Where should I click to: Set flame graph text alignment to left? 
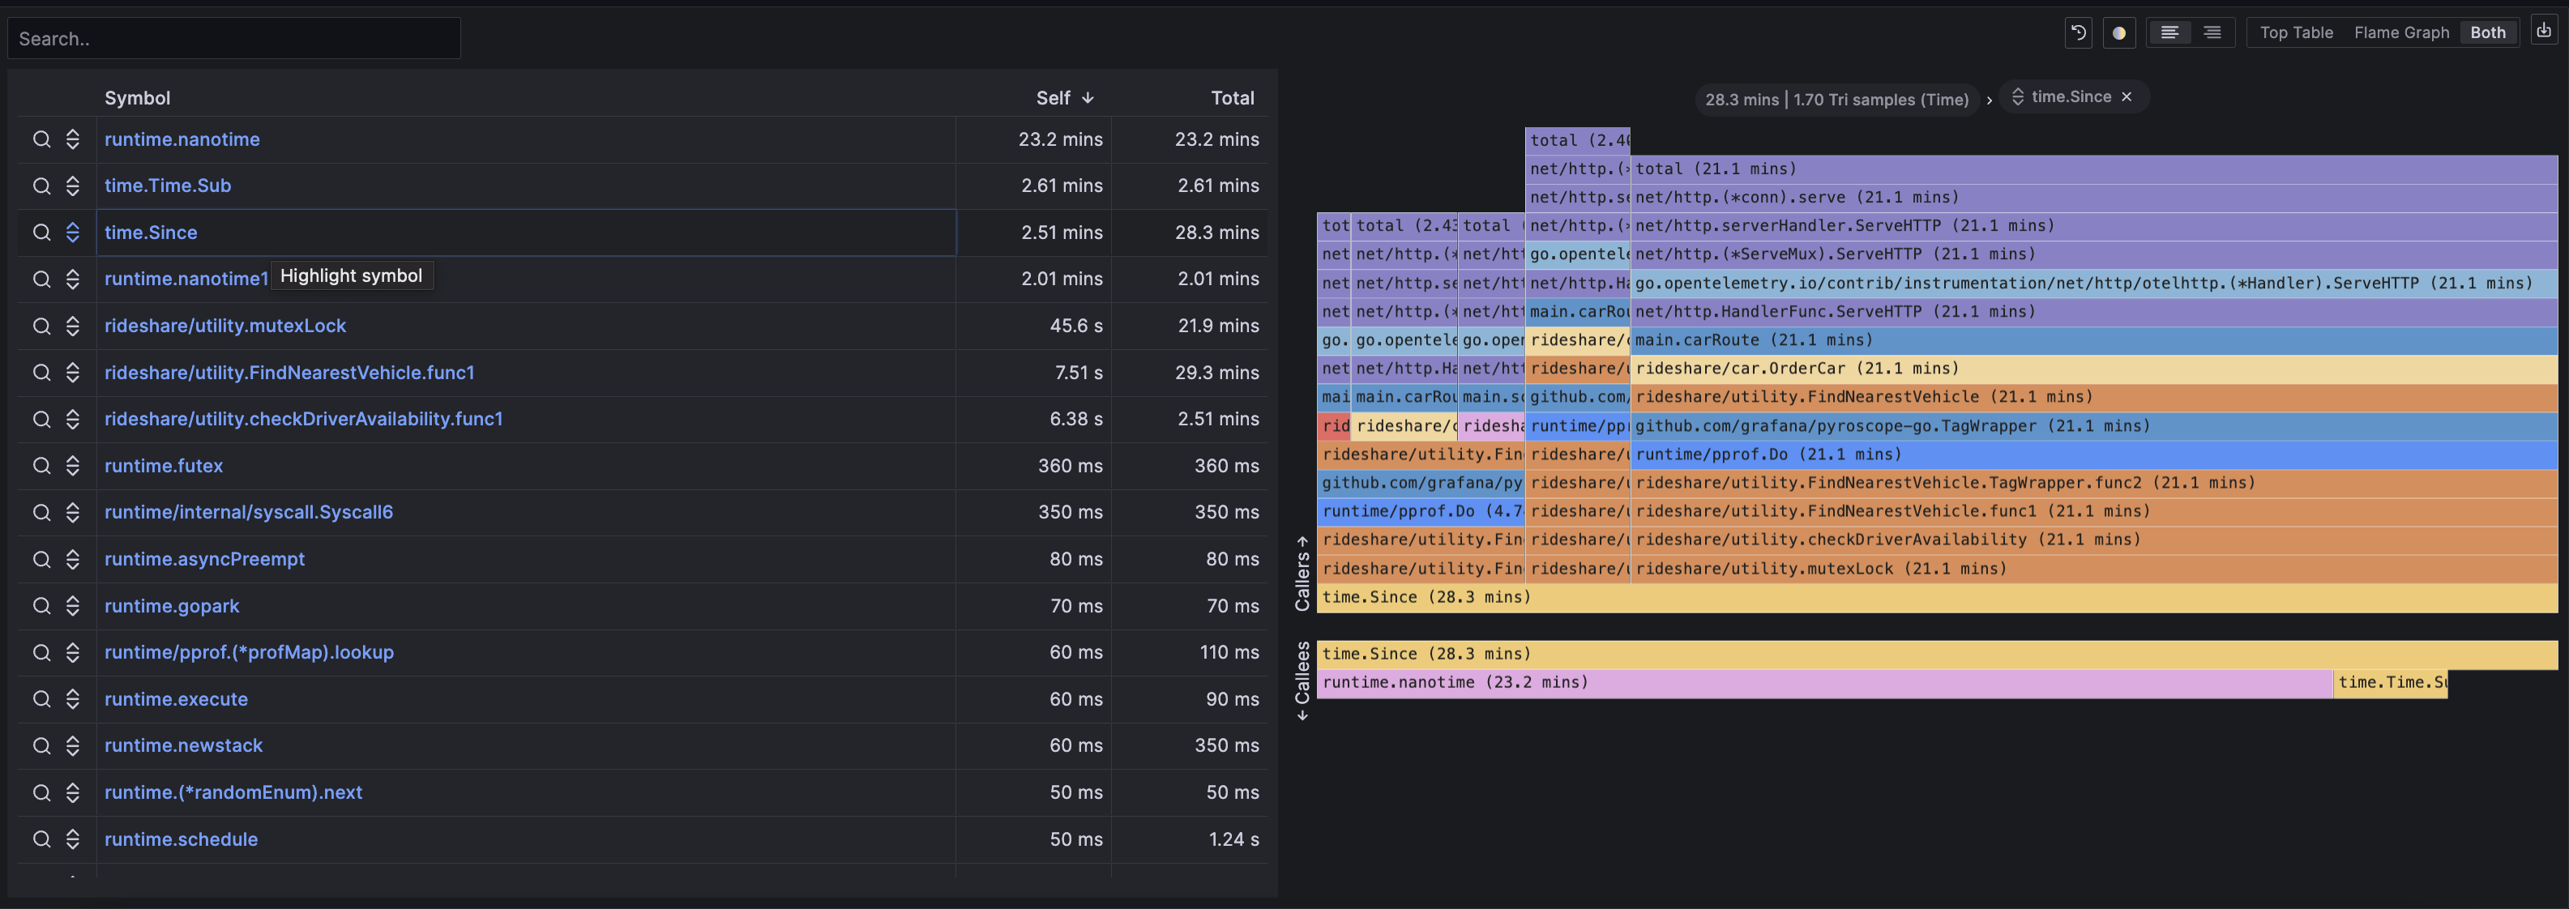tap(2169, 33)
